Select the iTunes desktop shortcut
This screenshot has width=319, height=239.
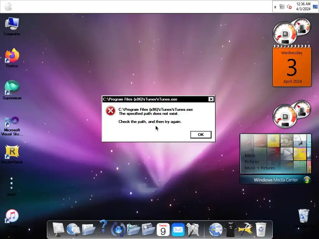click(12, 218)
